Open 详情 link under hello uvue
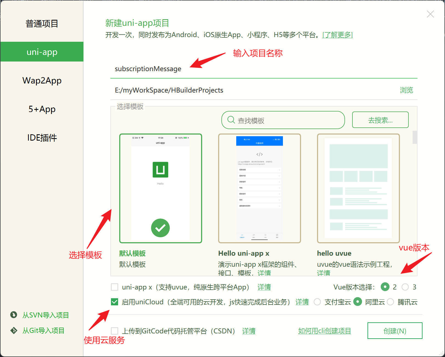Viewport: 445px width, 357px height. point(324,273)
